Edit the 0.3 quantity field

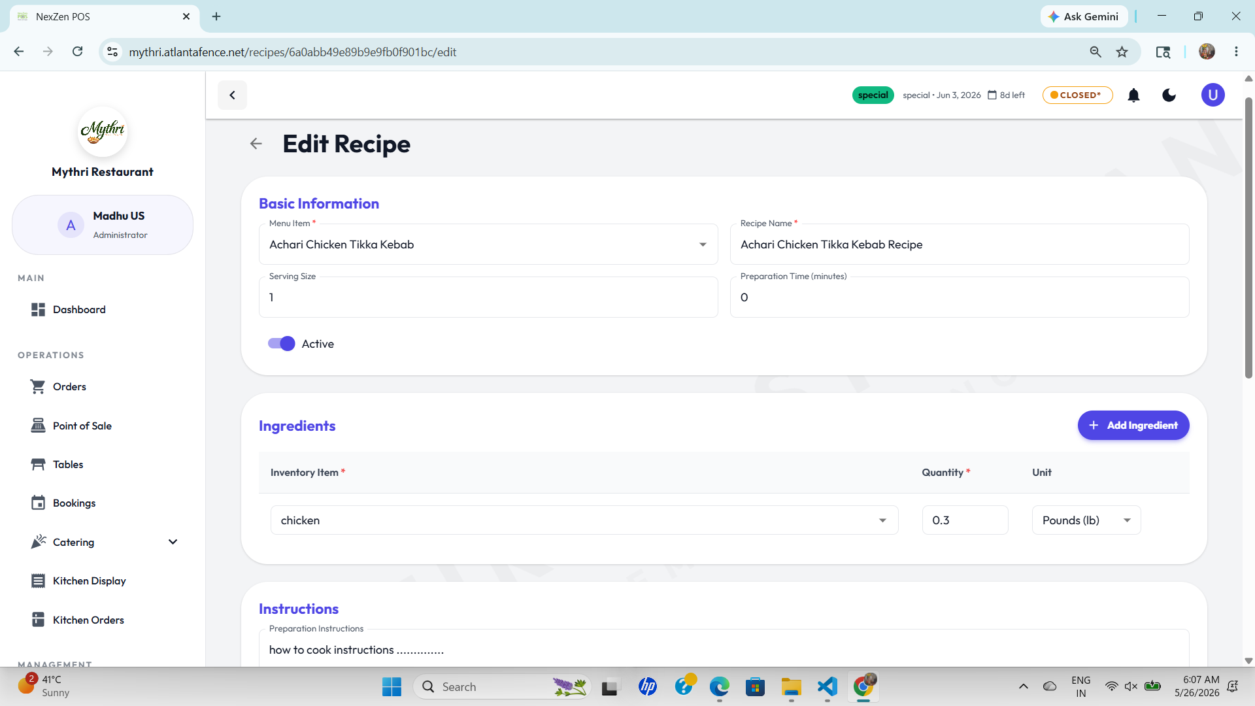[x=965, y=520]
